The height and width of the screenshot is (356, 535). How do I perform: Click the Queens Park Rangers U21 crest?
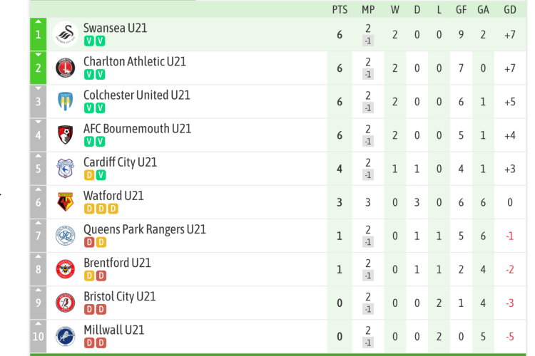click(66, 235)
